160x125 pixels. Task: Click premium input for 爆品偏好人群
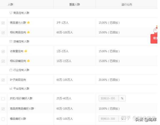[x=109, y=119]
